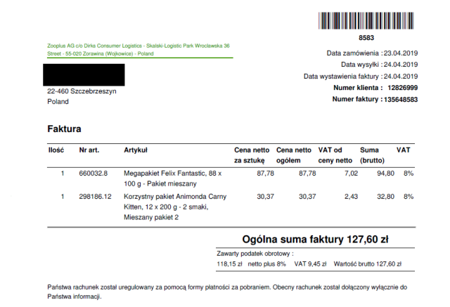Click the number 8583 below the barcode
The height and width of the screenshot is (307, 450).
(366, 37)
